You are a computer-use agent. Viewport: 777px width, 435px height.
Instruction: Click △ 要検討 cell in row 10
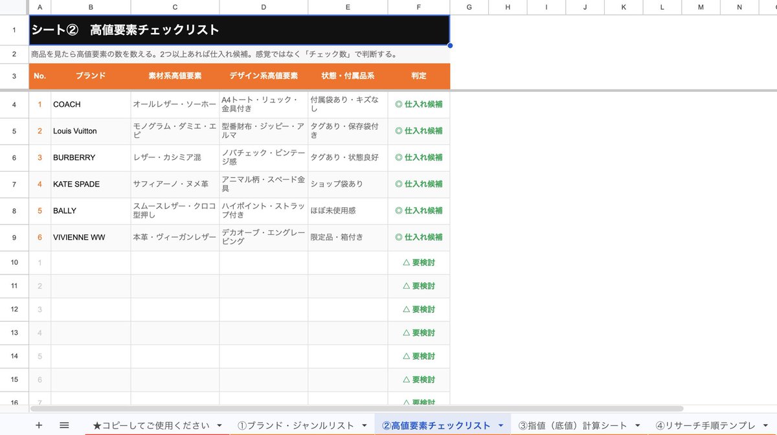[419, 262]
